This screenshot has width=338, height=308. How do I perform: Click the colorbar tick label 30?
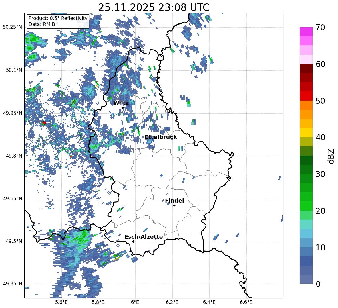[320, 174]
